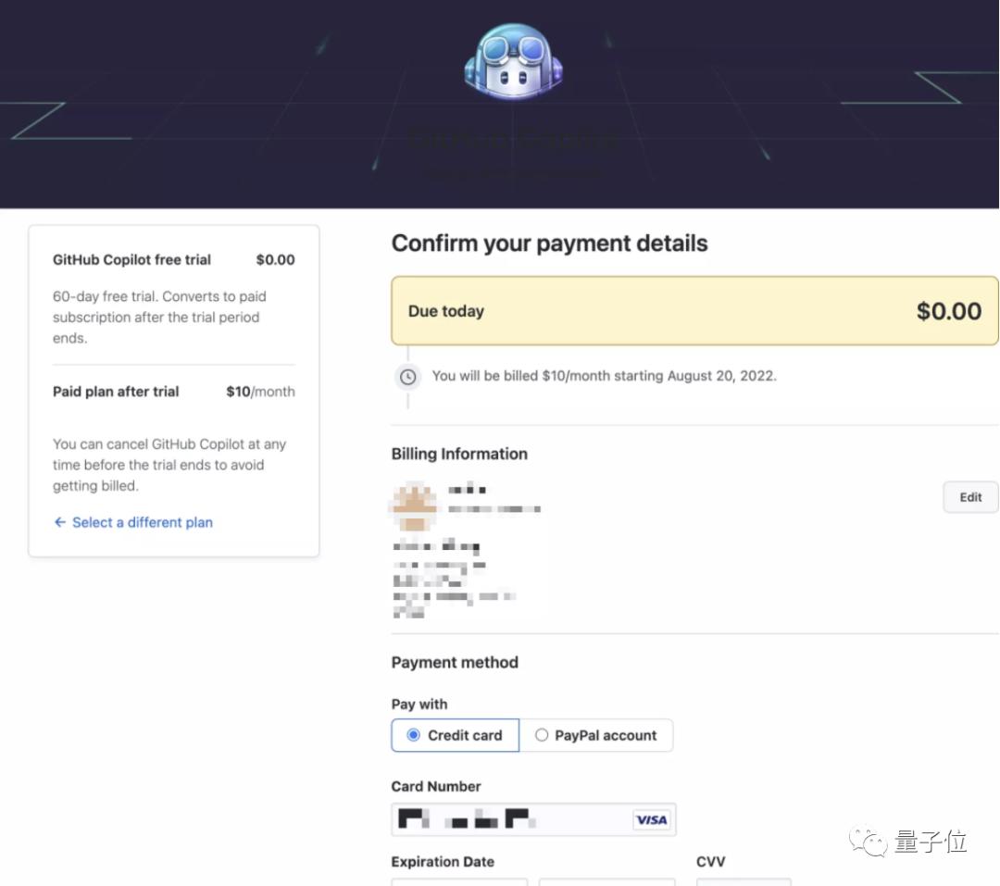The image size is (1000, 886).
Task: Open the expiration year dropdown
Action: pyautogui.click(x=606, y=882)
